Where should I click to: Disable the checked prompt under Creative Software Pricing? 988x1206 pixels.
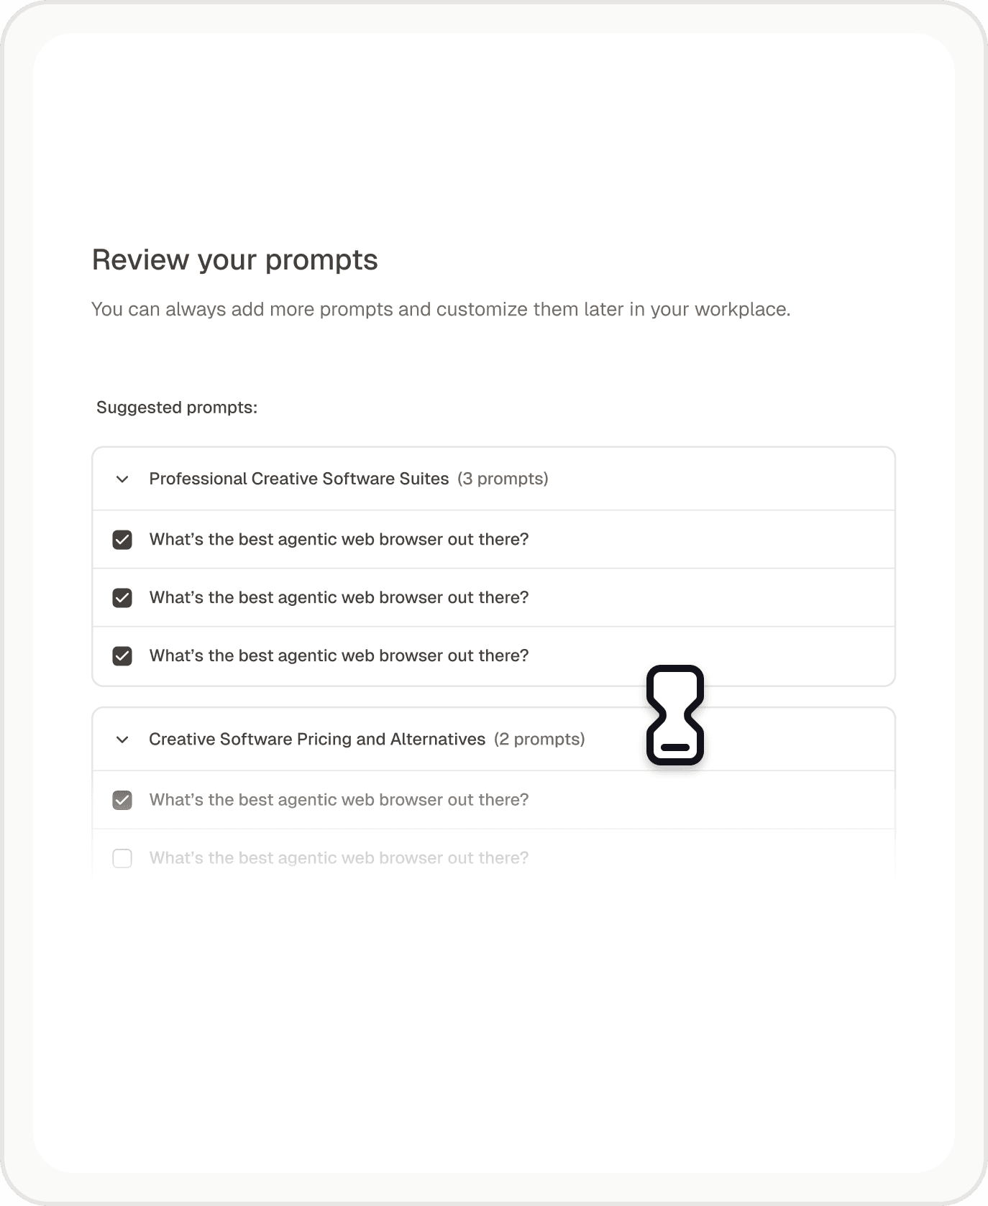coord(122,799)
